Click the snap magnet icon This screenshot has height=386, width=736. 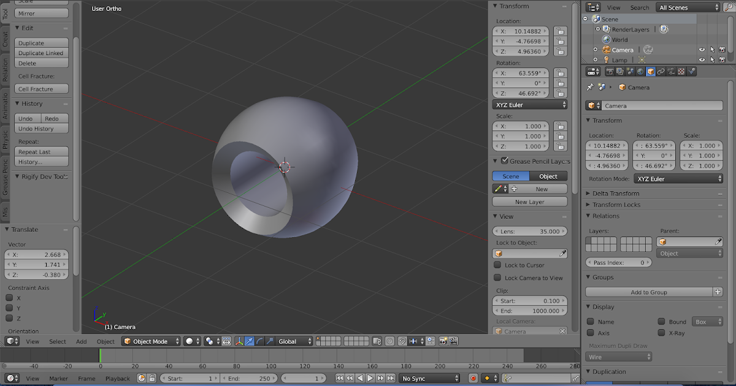click(x=402, y=341)
